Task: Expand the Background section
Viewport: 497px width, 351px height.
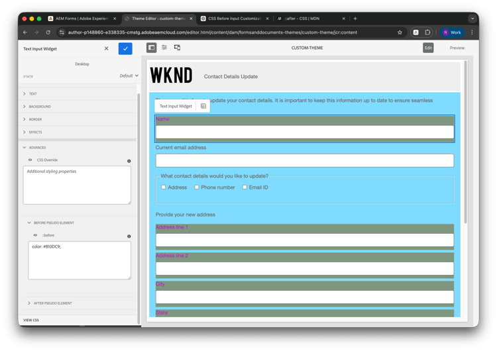Action: point(78,107)
